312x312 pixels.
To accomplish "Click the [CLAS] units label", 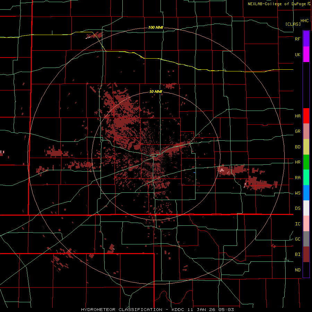I will coord(293,24).
